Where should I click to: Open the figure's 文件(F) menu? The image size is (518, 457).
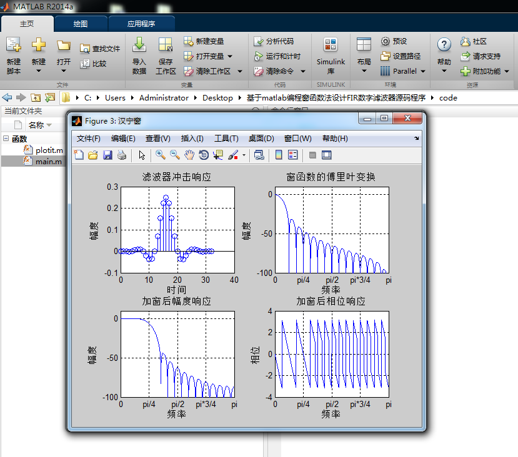point(89,139)
